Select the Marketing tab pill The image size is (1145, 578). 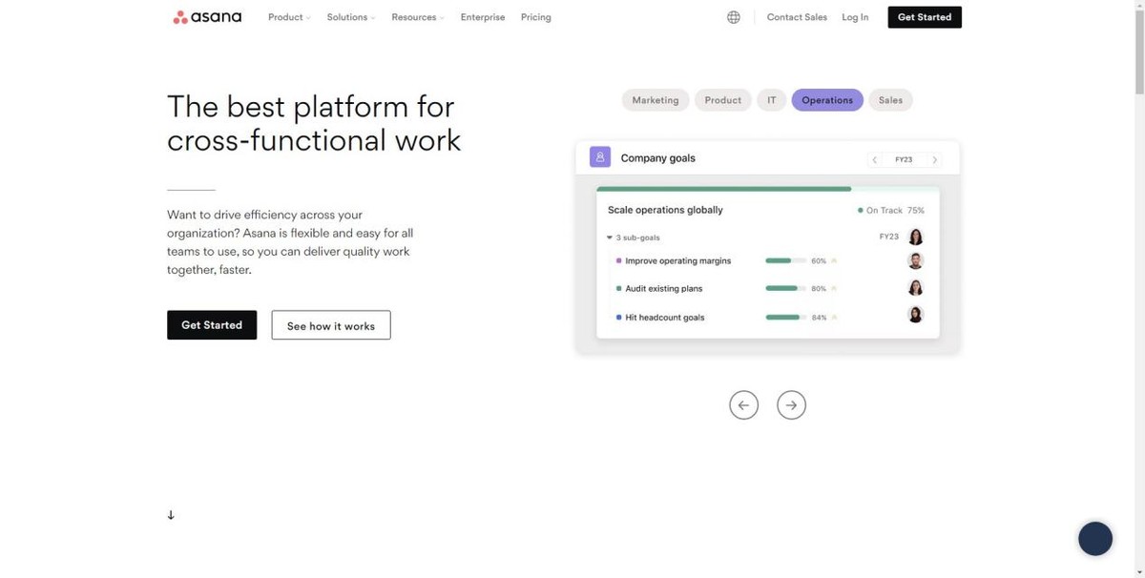click(655, 100)
